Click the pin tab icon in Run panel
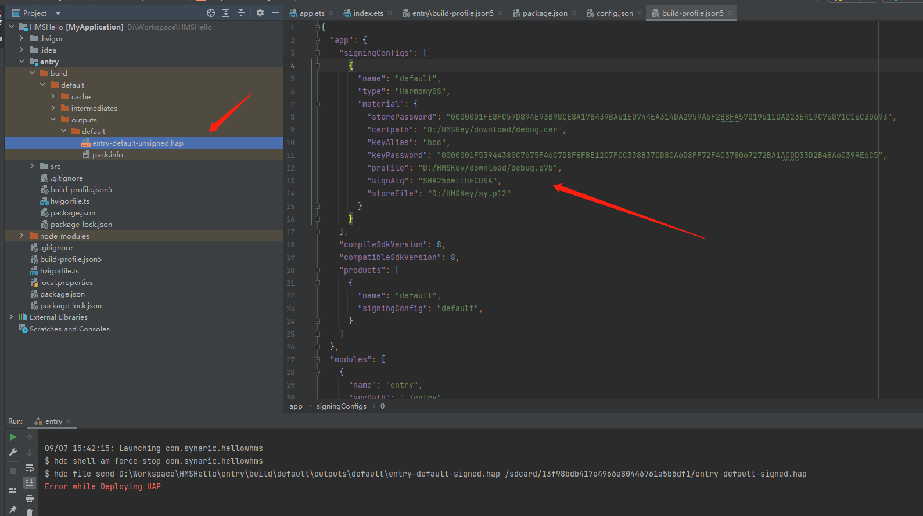Screen dimensions: 923x516 (x=13, y=510)
